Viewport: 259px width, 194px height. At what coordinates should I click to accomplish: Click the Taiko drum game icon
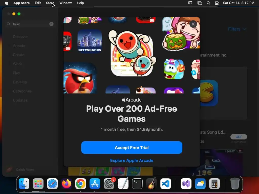click(x=132, y=53)
